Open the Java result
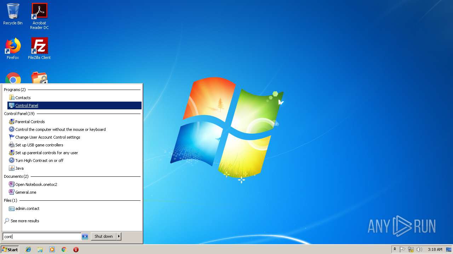 point(74,168)
